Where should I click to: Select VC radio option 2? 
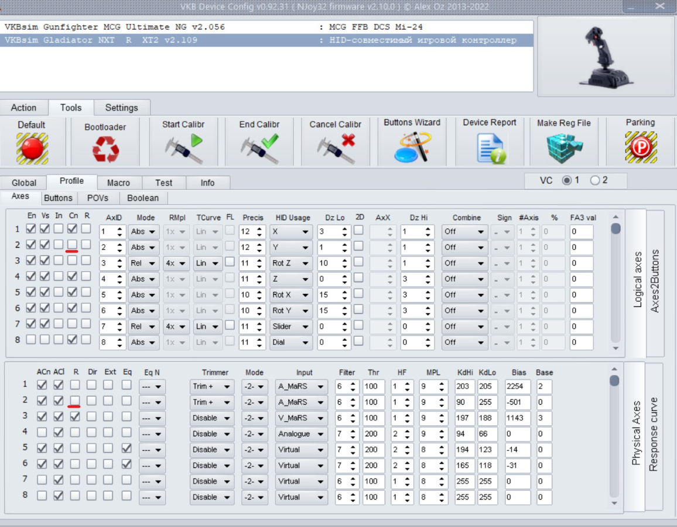tap(595, 180)
